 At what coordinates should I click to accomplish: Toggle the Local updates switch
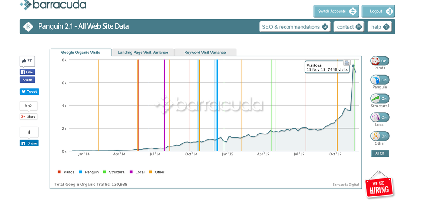coord(379,117)
